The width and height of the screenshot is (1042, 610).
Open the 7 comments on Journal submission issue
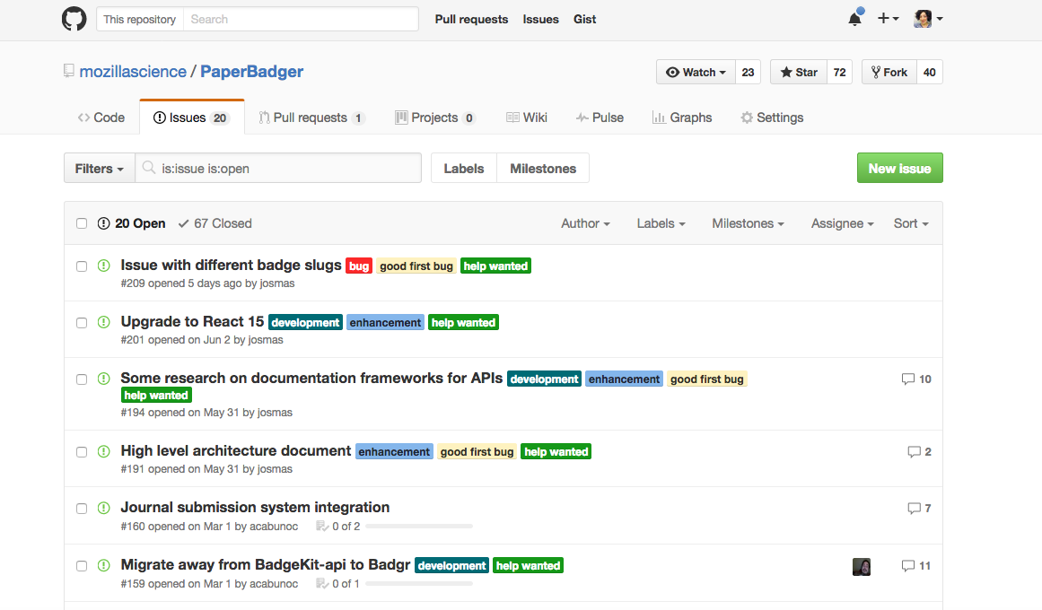[x=920, y=509]
